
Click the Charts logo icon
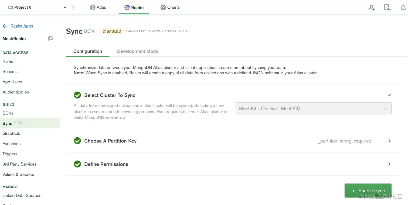point(163,7)
